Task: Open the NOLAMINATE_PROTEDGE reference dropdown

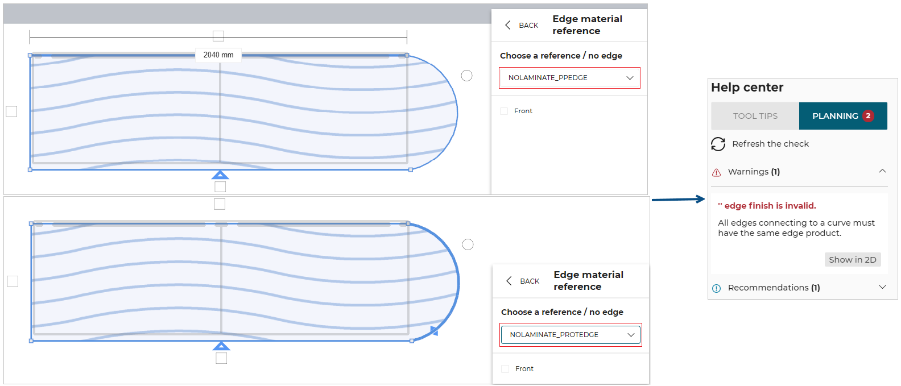Action: tap(571, 335)
